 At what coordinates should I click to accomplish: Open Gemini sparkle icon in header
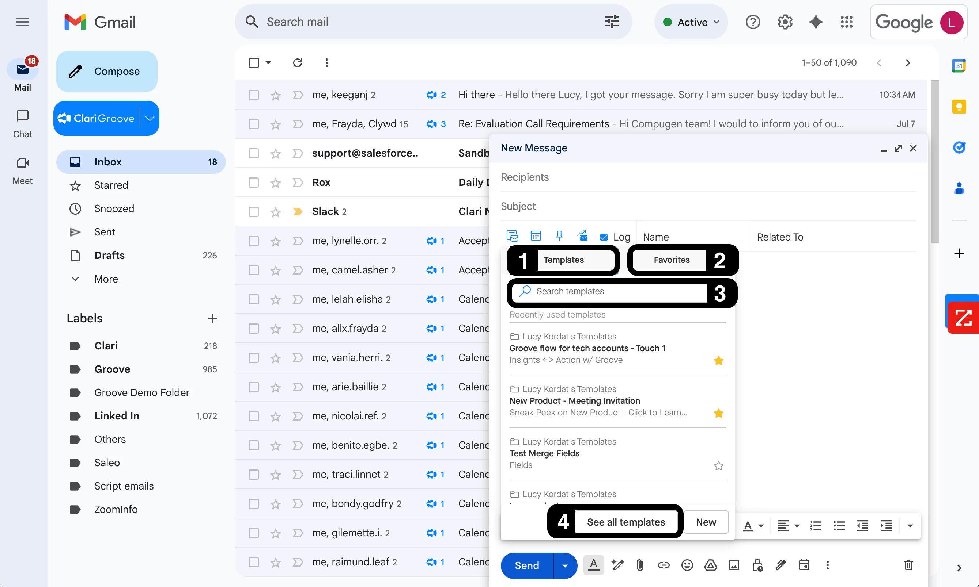pos(816,22)
